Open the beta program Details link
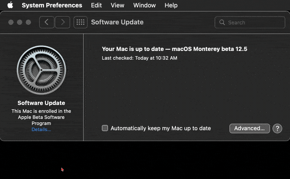 (x=41, y=129)
